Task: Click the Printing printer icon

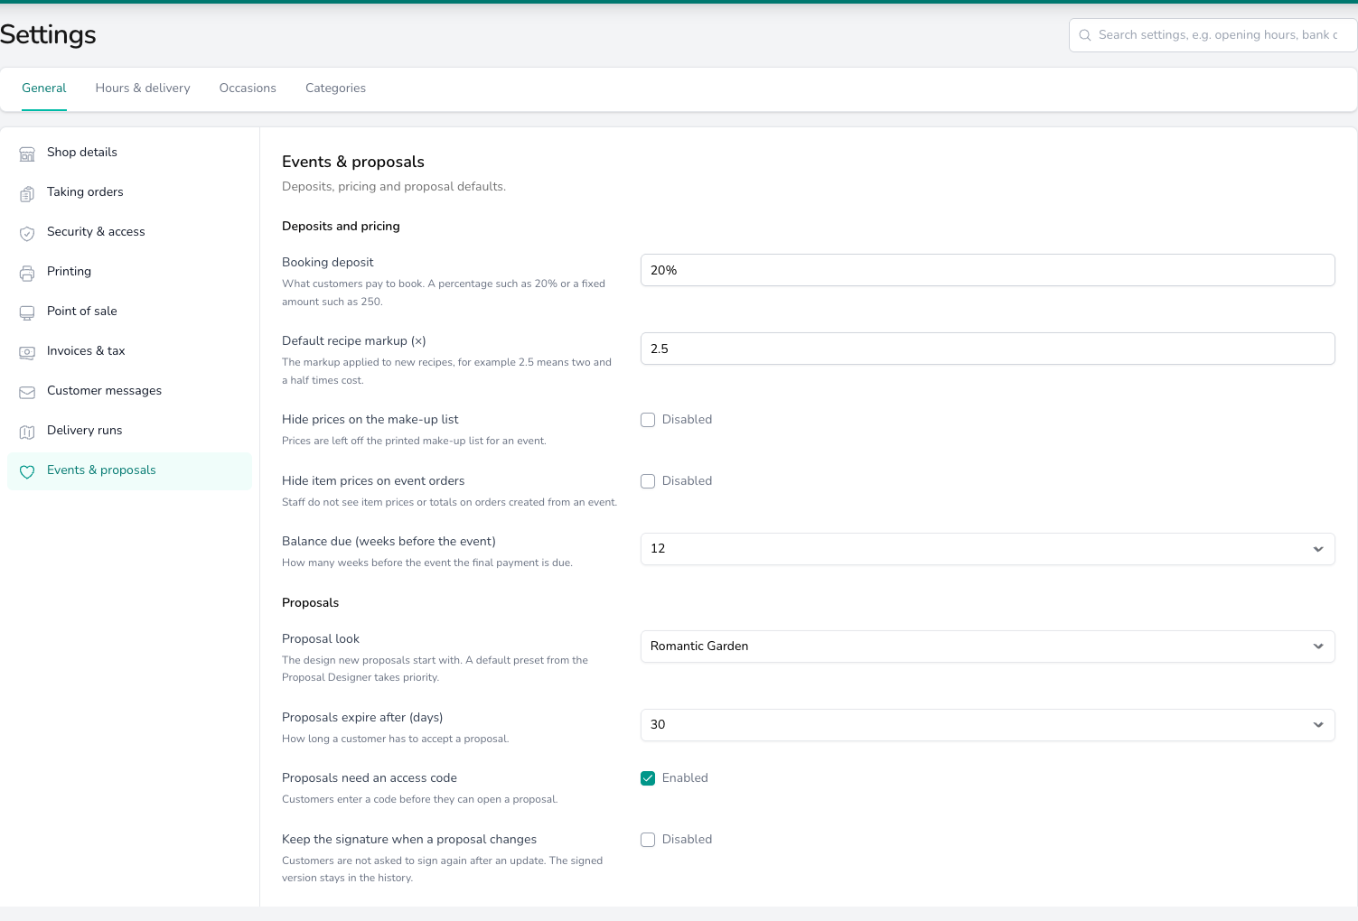Action: tap(27, 273)
